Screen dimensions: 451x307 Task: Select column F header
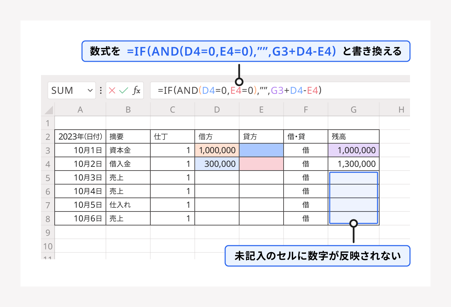coord(306,109)
